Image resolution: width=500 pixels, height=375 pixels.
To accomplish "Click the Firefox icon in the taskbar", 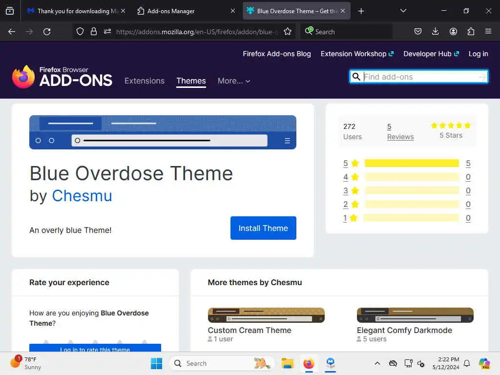I will [309, 363].
